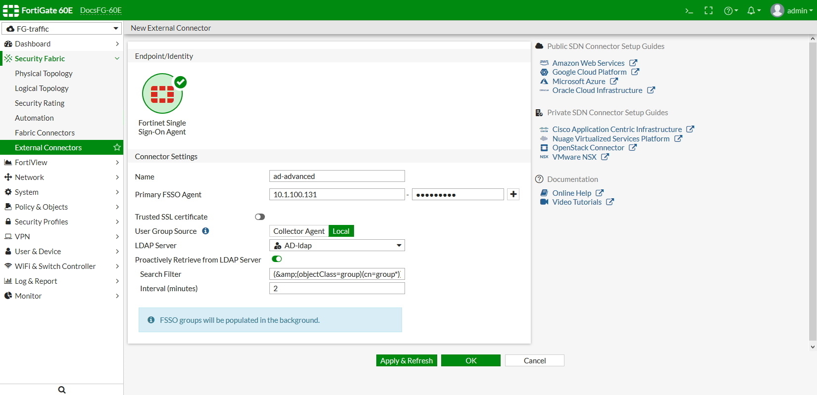Viewport: 817px width, 395px height.
Task: Open the LDAP Server dropdown
Action: pos(337,245)
